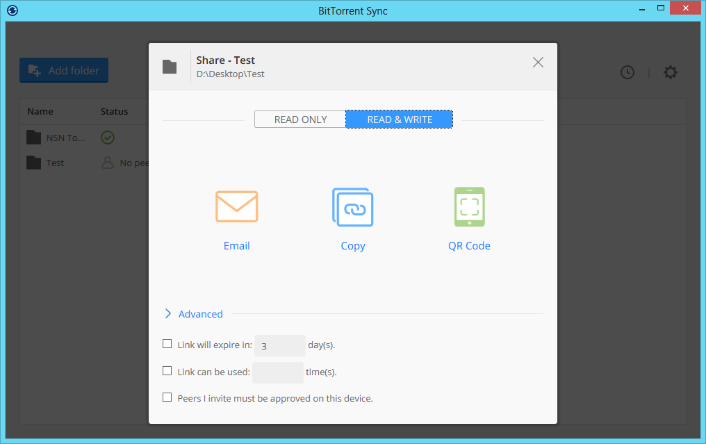Click the QR Code link label

pos(469,246)
